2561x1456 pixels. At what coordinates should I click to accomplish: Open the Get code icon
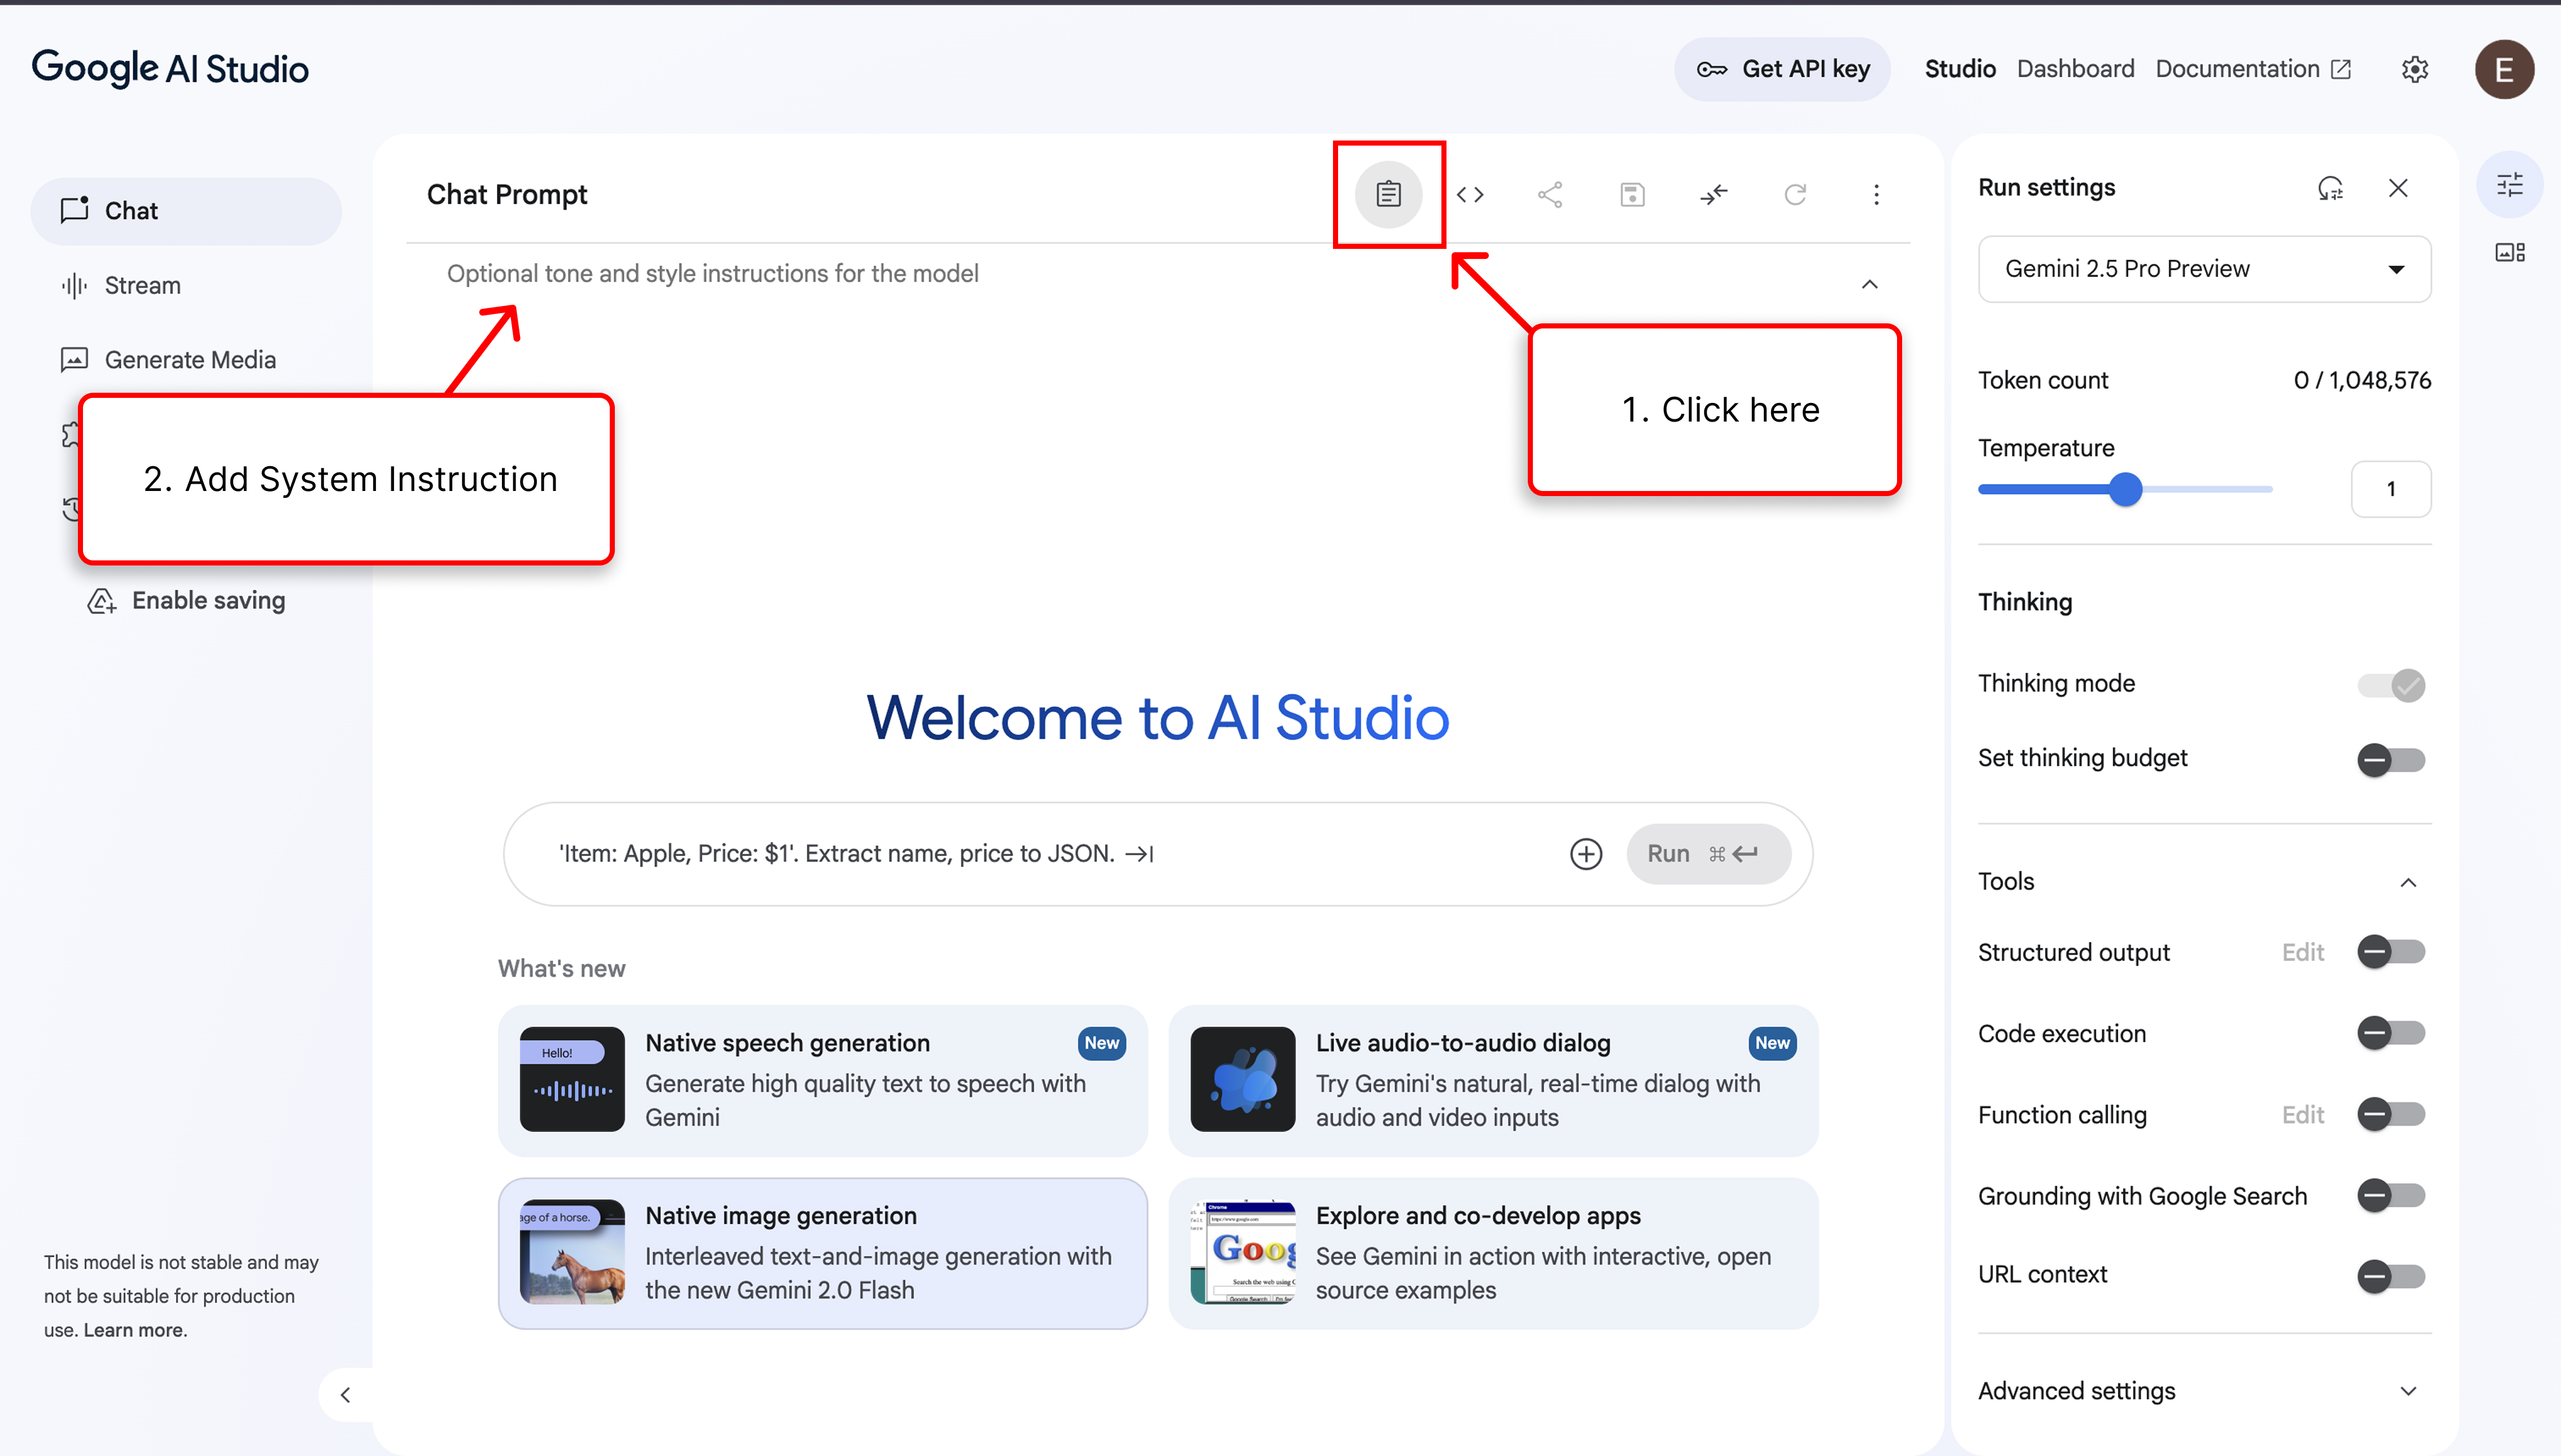(x=1470, y=194)
